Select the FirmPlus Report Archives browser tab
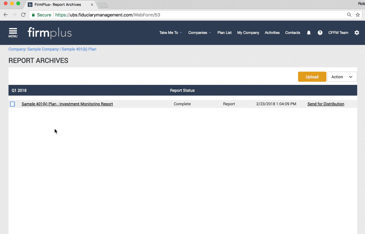The height and width of the screenshot is (234, 365). 60,4
